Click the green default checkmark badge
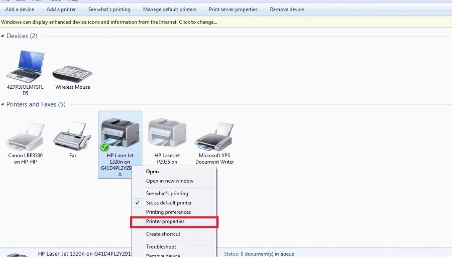Screen dimensions: 452x257 pos(104,147)
